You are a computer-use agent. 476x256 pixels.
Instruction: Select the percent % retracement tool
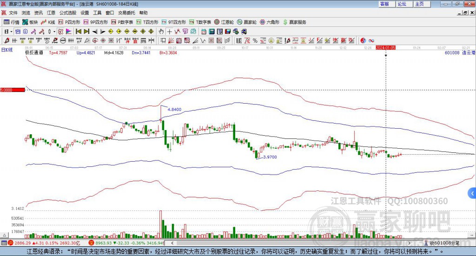255,40
